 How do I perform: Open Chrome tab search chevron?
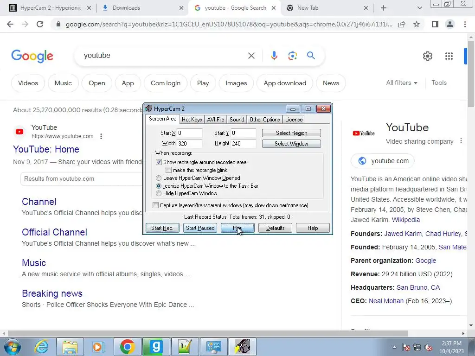pos(419,8)
